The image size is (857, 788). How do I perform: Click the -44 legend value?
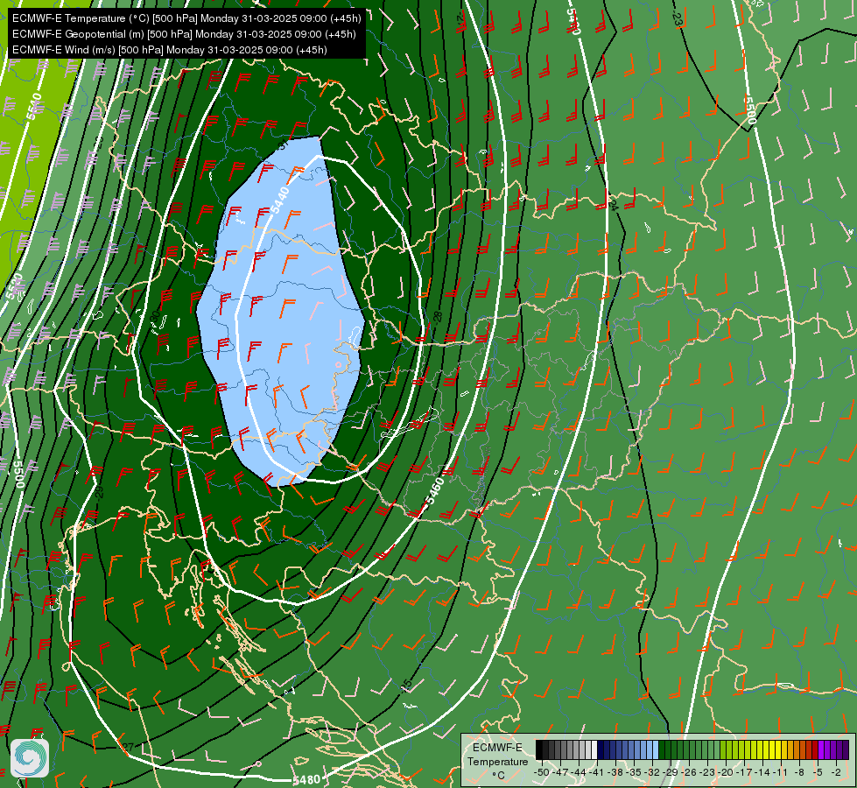click(579, 772)
